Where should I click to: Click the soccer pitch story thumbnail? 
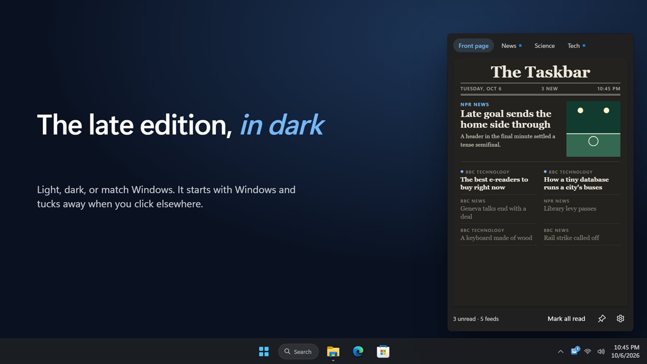(x=593, y=129)
